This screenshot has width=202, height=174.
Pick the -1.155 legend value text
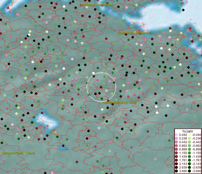(x=196, y=153)
